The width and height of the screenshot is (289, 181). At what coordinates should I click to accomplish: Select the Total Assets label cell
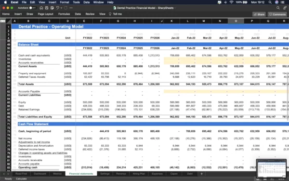click(26, 84)
